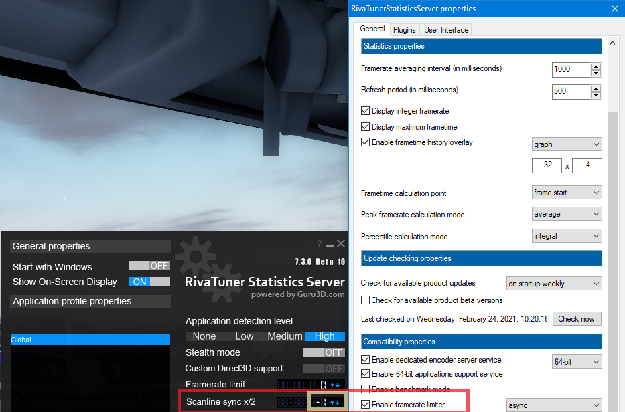Viewport: 625px width, 412px height.
Task: Click the overlay height field showing -4
Action: pyautogui.click(x=587, y=165)
